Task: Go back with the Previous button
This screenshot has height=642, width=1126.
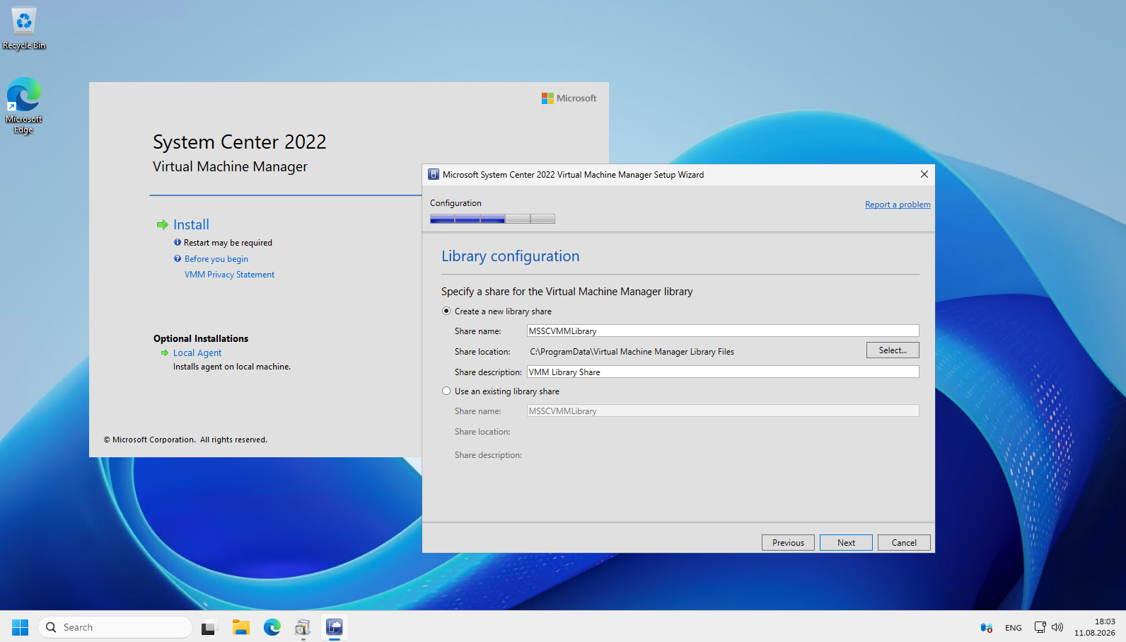Action: click(x=788, y=543)
